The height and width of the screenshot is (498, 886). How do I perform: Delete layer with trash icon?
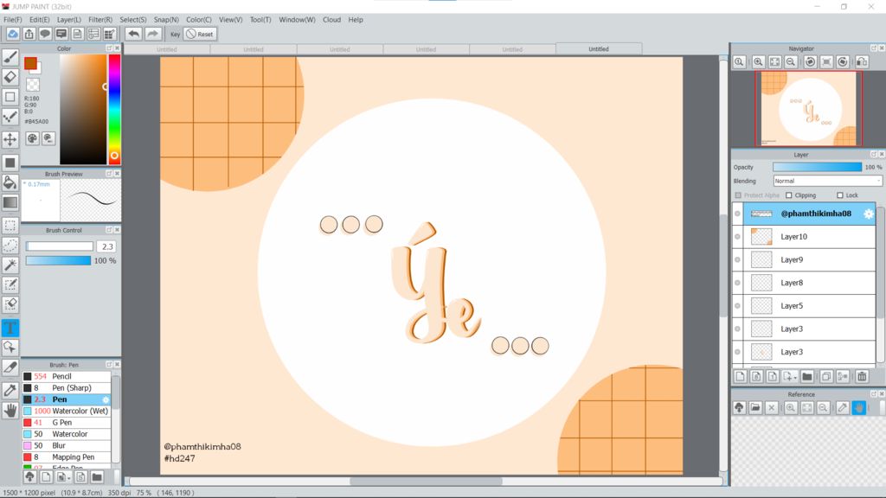[861, 377]
